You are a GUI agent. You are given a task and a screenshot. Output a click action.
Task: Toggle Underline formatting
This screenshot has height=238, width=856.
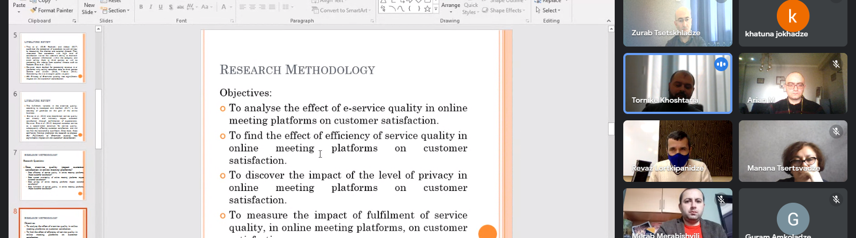click(160, 7)
